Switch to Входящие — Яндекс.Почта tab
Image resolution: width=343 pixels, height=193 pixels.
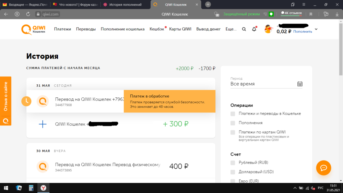25,4
